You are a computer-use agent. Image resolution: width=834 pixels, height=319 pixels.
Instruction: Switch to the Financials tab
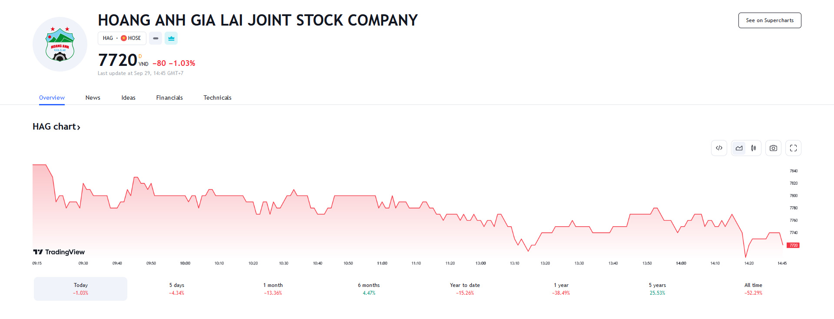(169, 98)
